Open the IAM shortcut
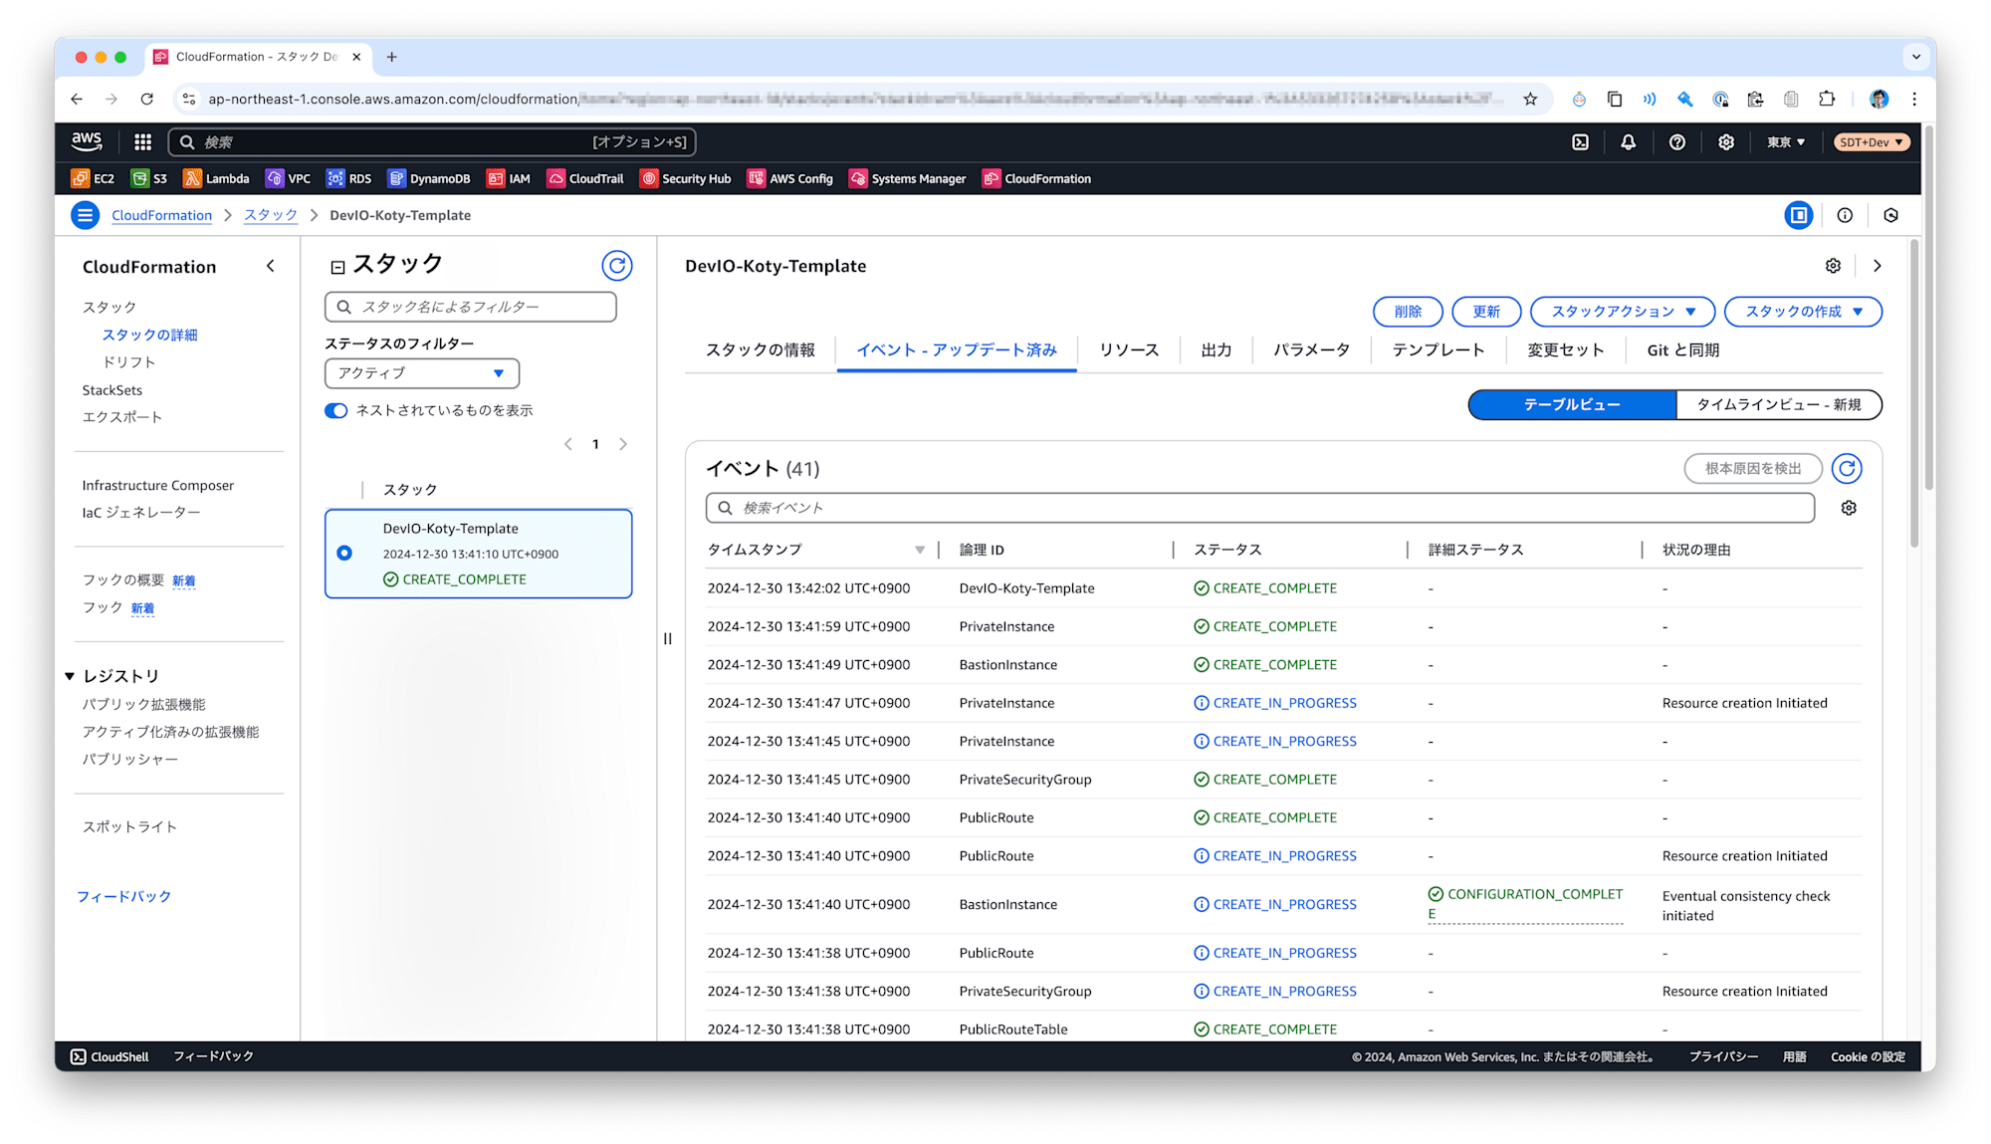The width and height of the screenshot is (1991, 1144). pyautogui.click(x=509, y=179)
